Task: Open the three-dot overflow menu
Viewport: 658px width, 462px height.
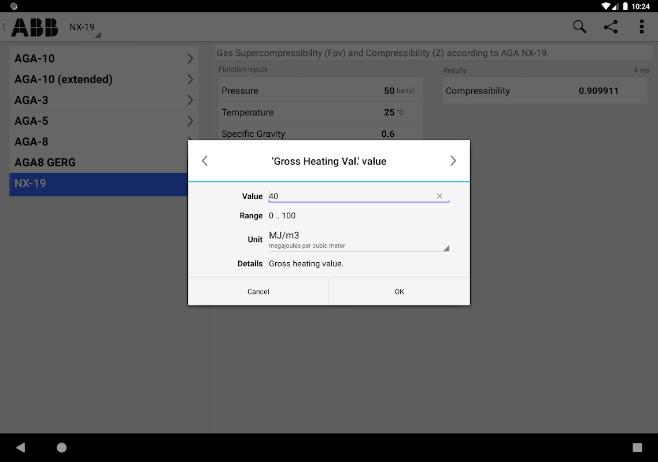Action: [x=642, y=27]
